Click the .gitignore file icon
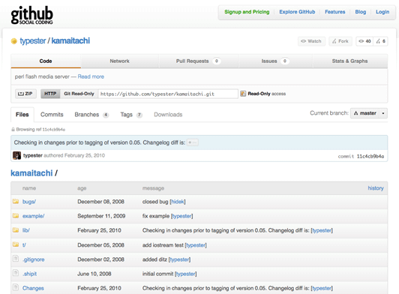Screen dimensions: 399x294 tap(16, 259)
